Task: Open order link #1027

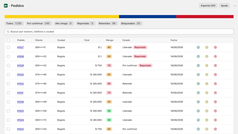Action: pos(20,47)
